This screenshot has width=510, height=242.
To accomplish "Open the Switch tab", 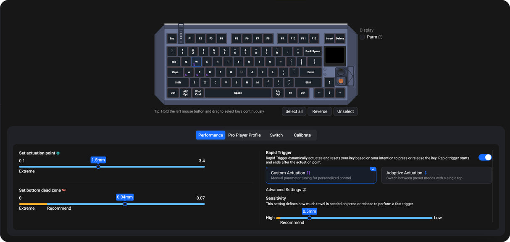I will pyautogui.click(x=276, y=135).
